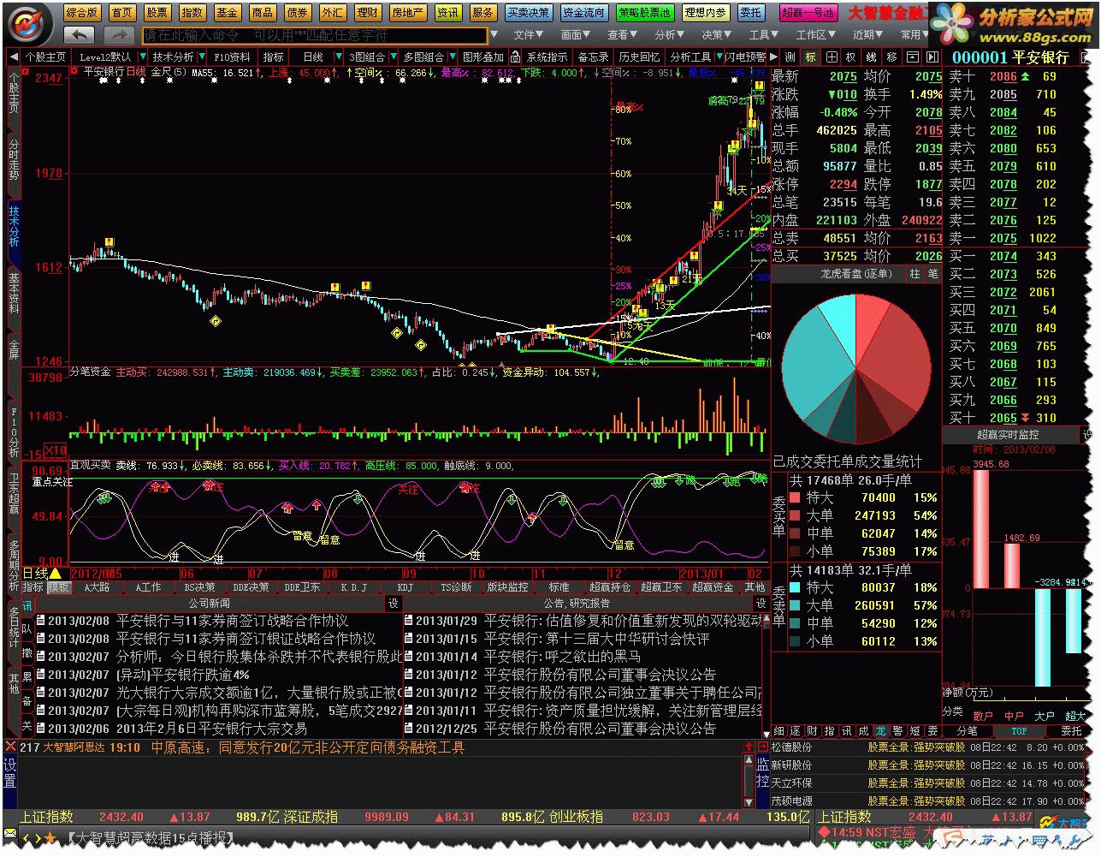Click the 设 settings icon in 公司新闻 header
1101x857 pixels.
point(393,604)
